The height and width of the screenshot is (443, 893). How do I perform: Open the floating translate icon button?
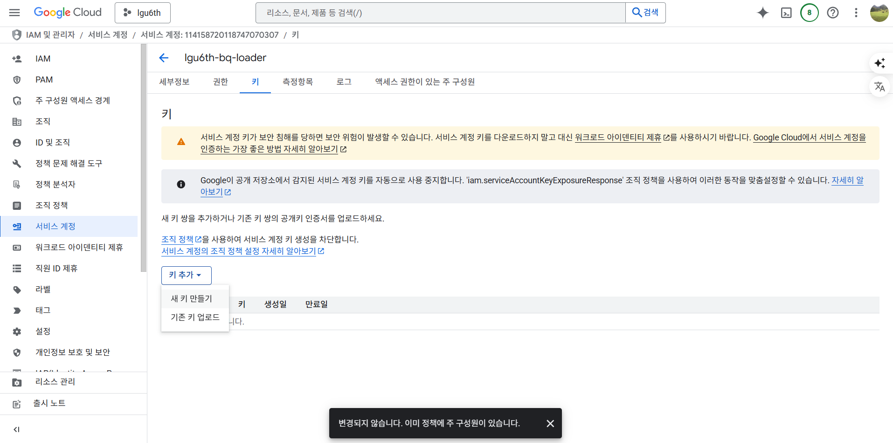pos(880,87)
